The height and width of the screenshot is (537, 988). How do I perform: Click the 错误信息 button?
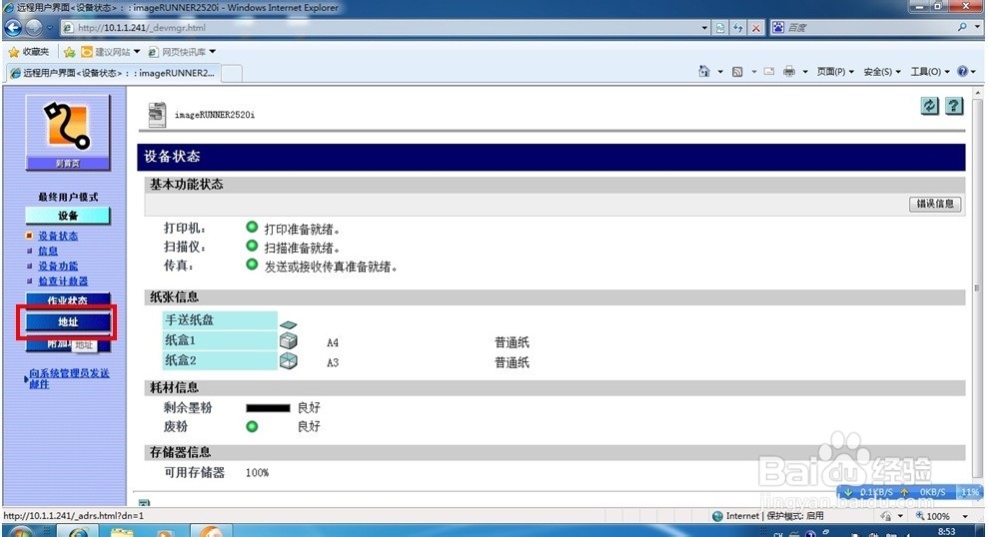point(935,204)
